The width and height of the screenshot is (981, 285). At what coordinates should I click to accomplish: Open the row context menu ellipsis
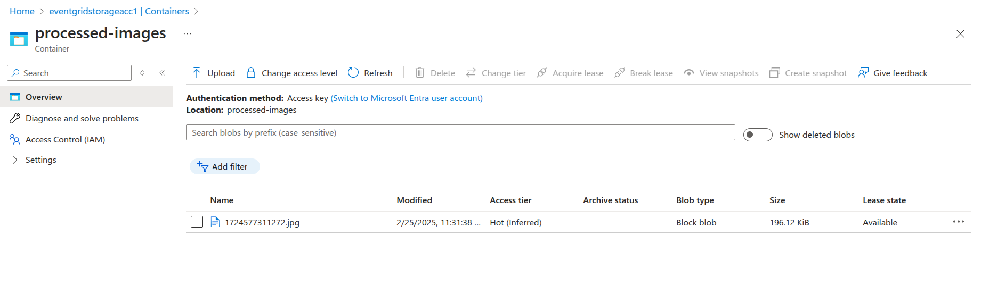[958, 222]
